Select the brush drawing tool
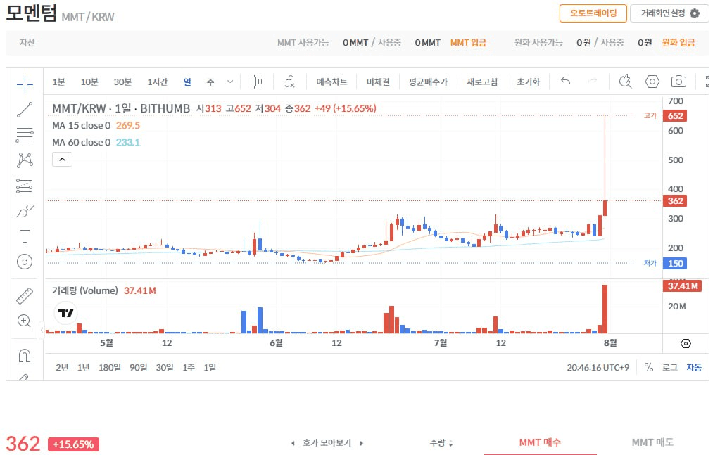Screen dimensions: 720x455 pos(25,212)
